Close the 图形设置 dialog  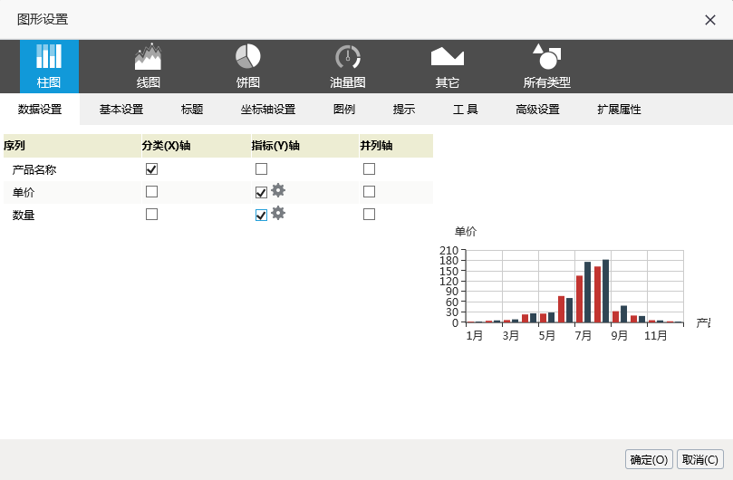(710, 20)
